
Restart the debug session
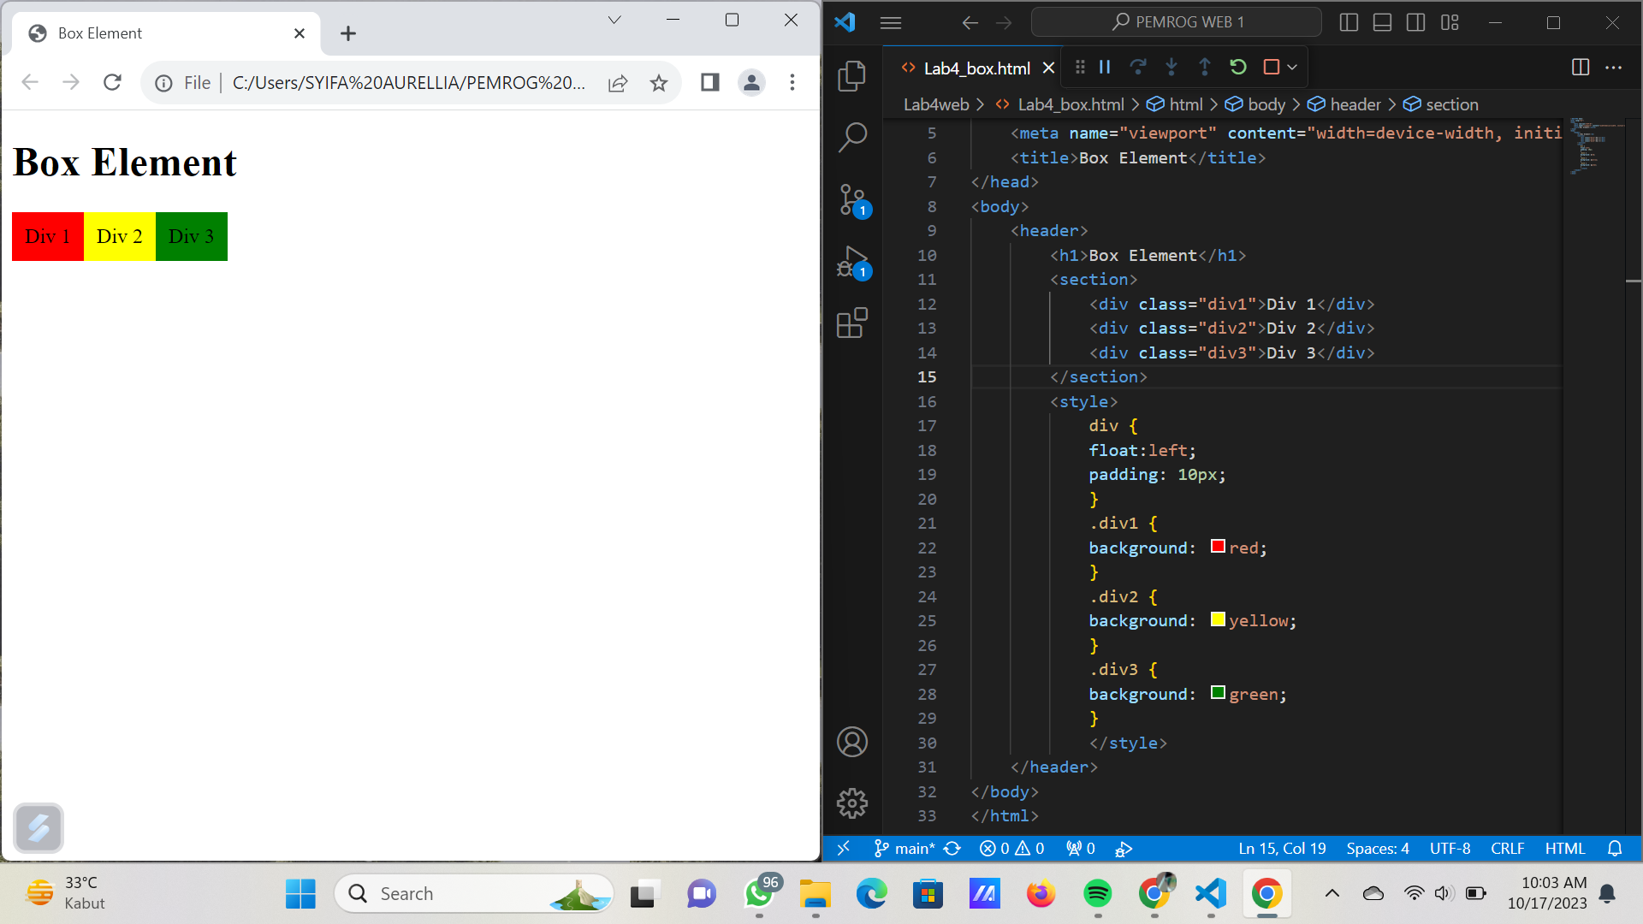1238,67
